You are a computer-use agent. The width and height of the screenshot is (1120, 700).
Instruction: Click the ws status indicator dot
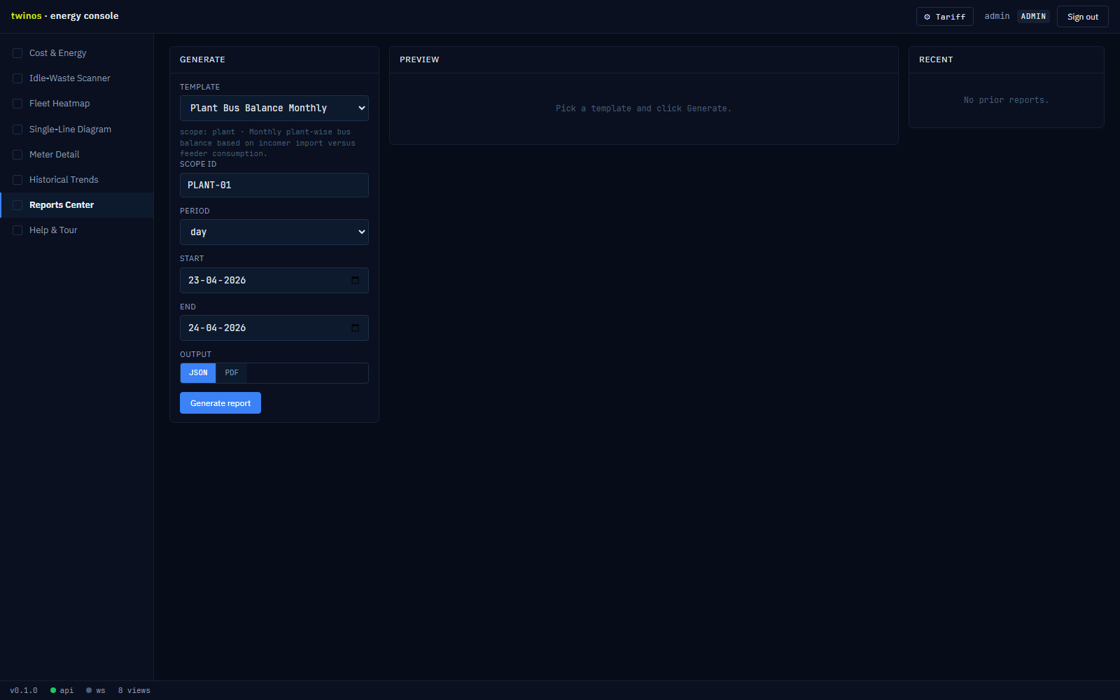[x=89, y=690]
